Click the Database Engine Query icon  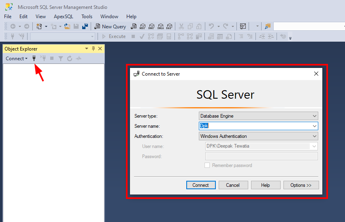[134, 26]
